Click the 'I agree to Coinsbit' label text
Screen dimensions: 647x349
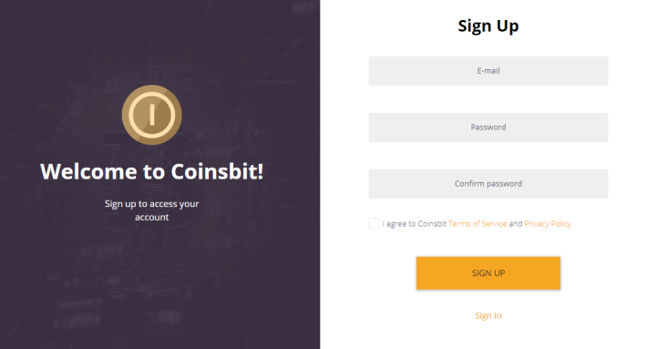click(415, 223)
